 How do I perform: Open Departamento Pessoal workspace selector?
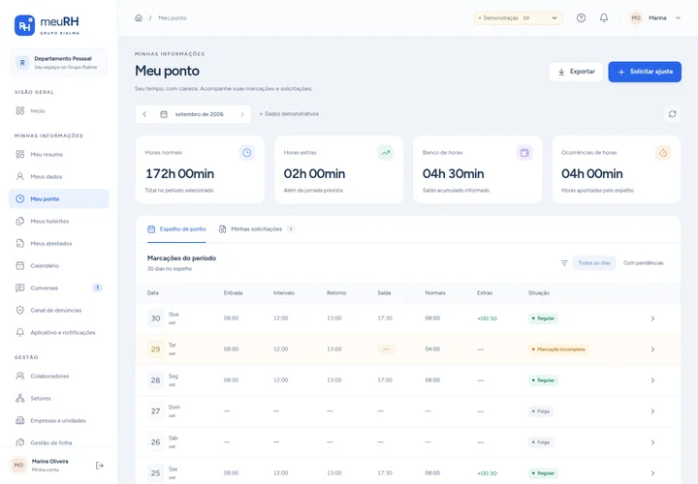[59, 63]
